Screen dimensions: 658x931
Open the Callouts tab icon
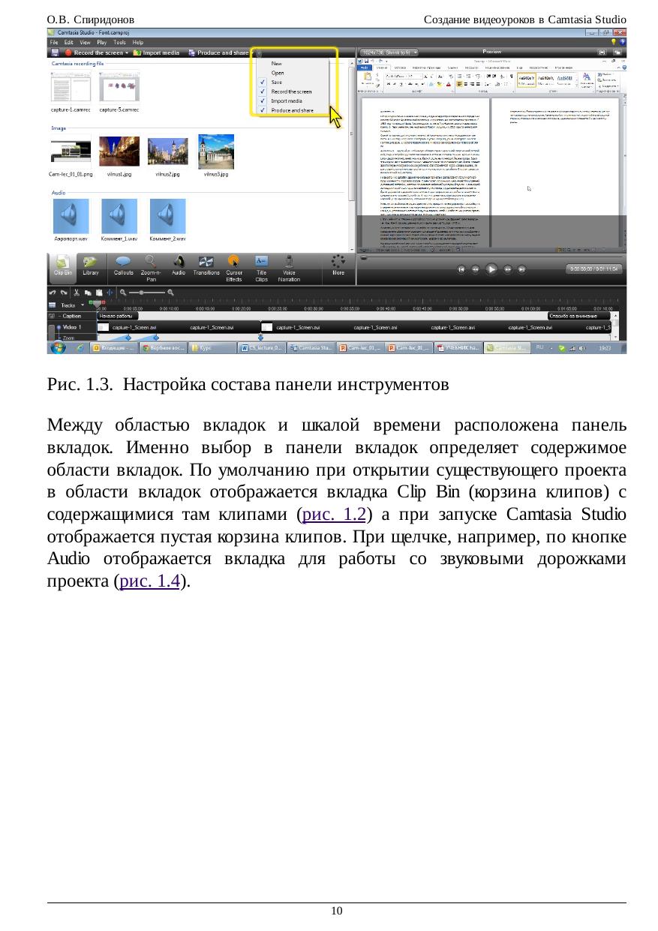click(124, 262)
